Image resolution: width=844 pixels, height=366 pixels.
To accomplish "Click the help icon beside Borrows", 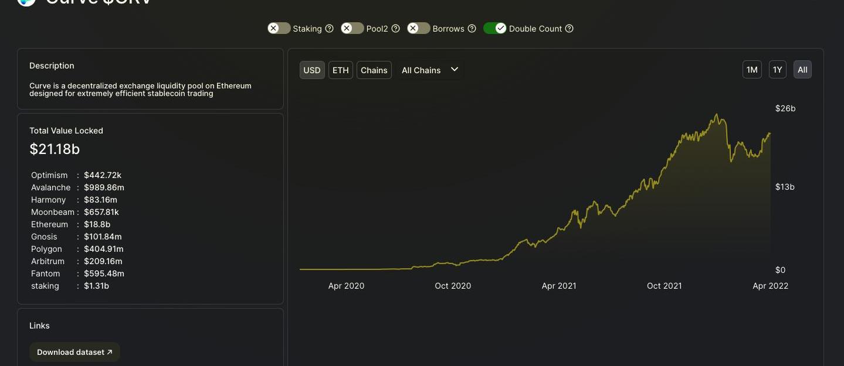I will [472, 29].
